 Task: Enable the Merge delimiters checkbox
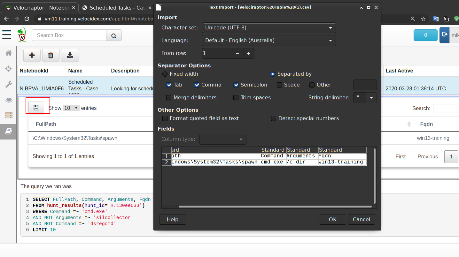pyautogui.click(x=169, y=98)
